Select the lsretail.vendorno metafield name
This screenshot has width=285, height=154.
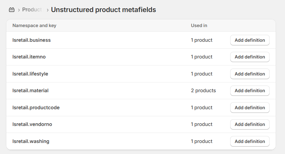(32, 124)
